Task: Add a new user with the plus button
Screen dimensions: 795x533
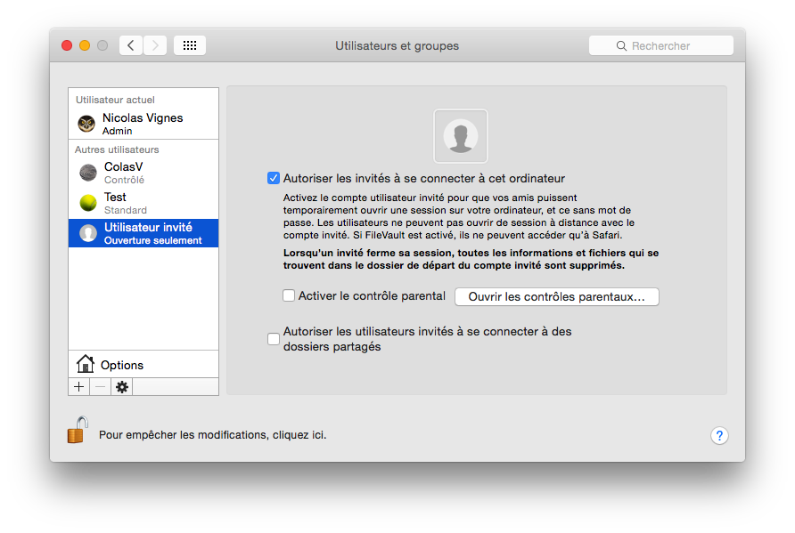Action: click(79, 387)
